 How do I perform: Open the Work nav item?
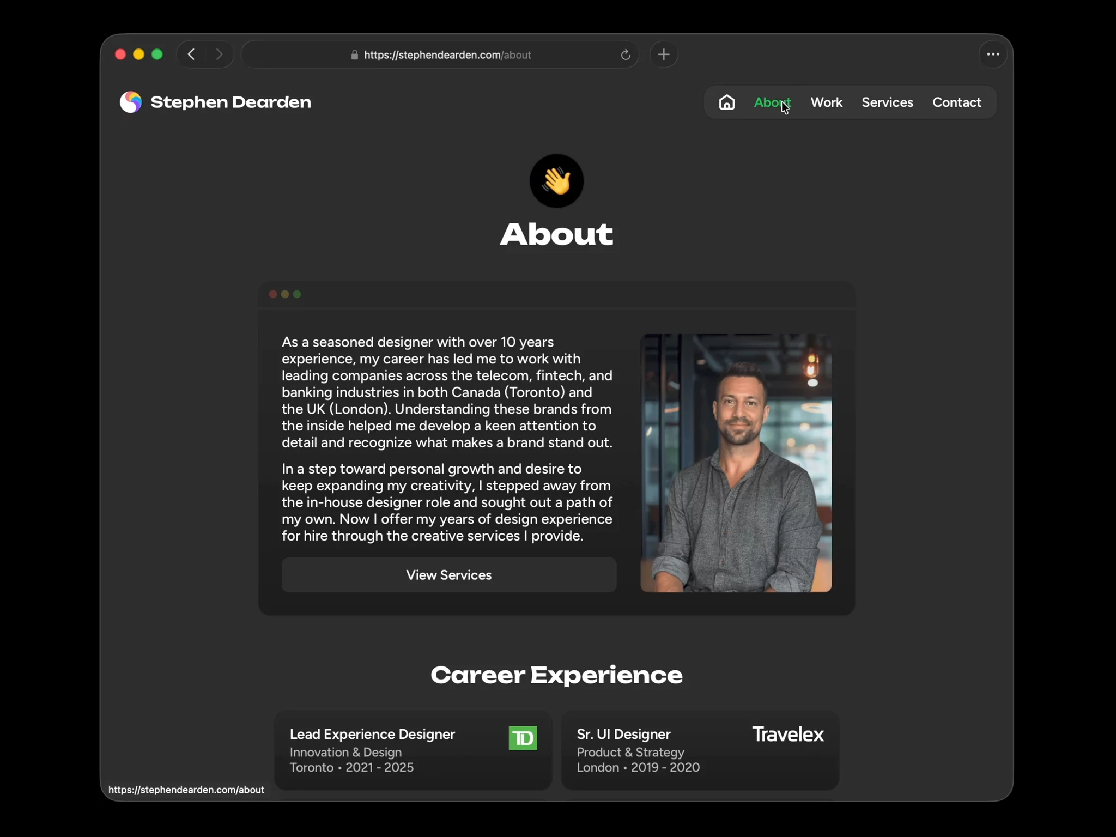click(x=826, y=102)
